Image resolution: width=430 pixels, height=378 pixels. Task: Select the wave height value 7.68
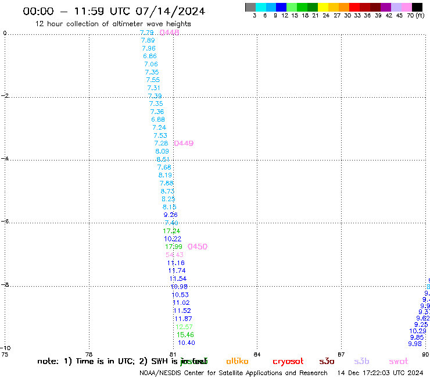pos(164,167)
